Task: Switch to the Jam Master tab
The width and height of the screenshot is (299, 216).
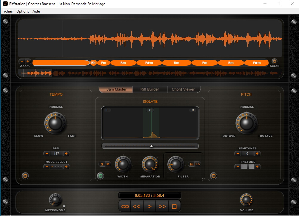Action: click(116, 89)
